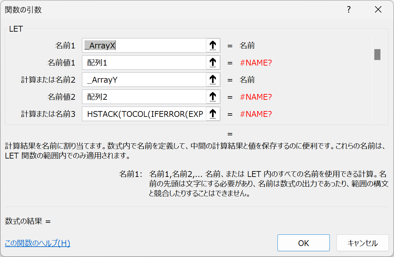Click the LET function group label
Viewport: 394px width, 257px height.
16,29
